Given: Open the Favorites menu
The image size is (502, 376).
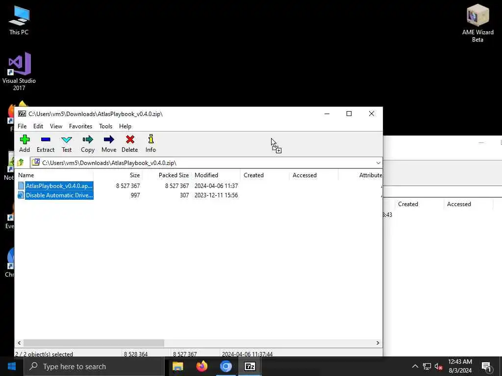Looking at the screenshot, I should tap(81, 126).
